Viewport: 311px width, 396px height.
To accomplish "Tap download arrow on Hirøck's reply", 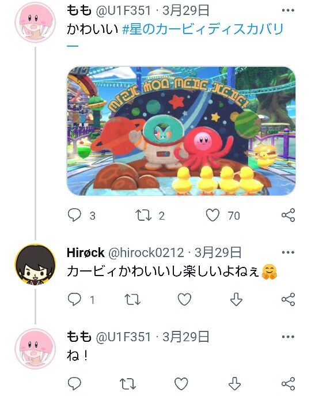I will pyautogui.click(x=236, y=299).
